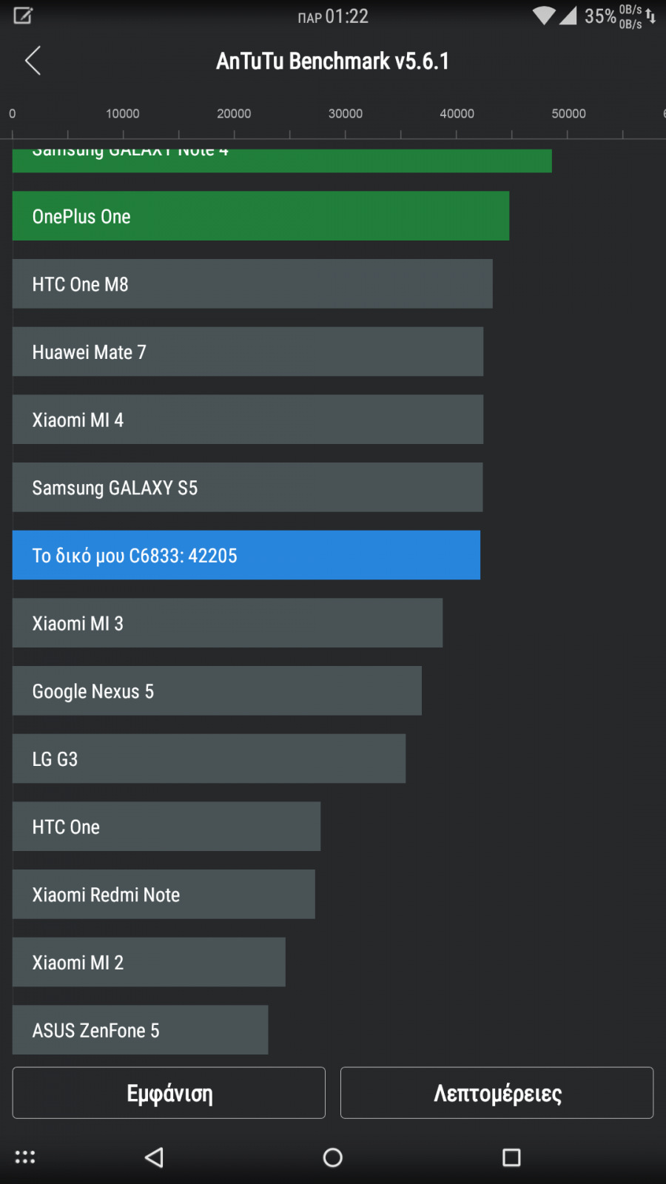Open the Λεπτομέρειες button
This screenshot has width=666, height=1184.
497,1093
